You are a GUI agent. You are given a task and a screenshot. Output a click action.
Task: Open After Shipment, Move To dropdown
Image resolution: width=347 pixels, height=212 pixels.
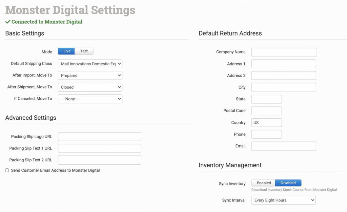tap(90, 87)
